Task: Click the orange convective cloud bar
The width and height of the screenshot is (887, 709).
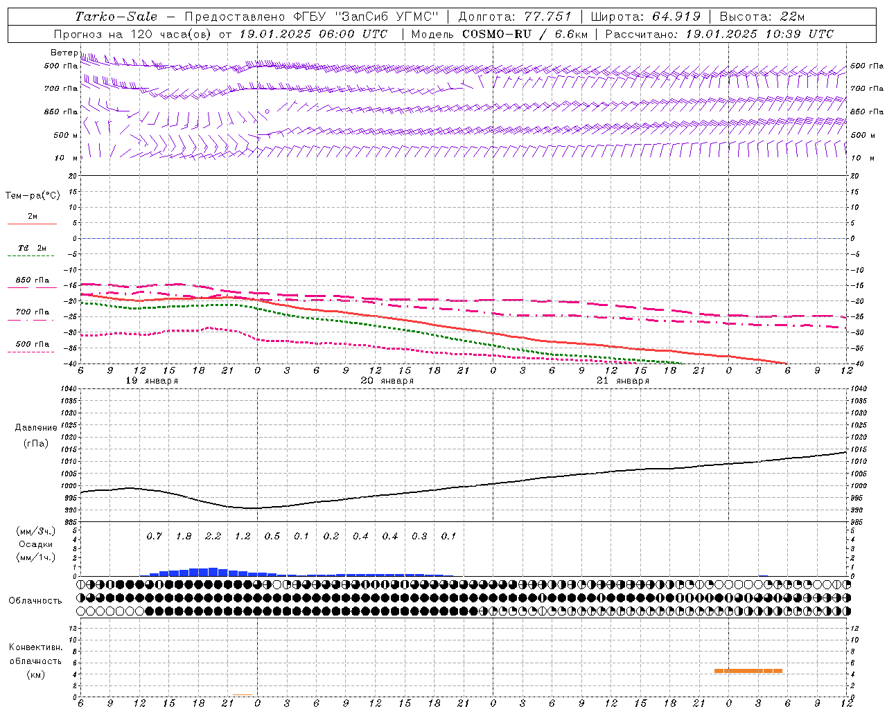Action: point(748,671)
